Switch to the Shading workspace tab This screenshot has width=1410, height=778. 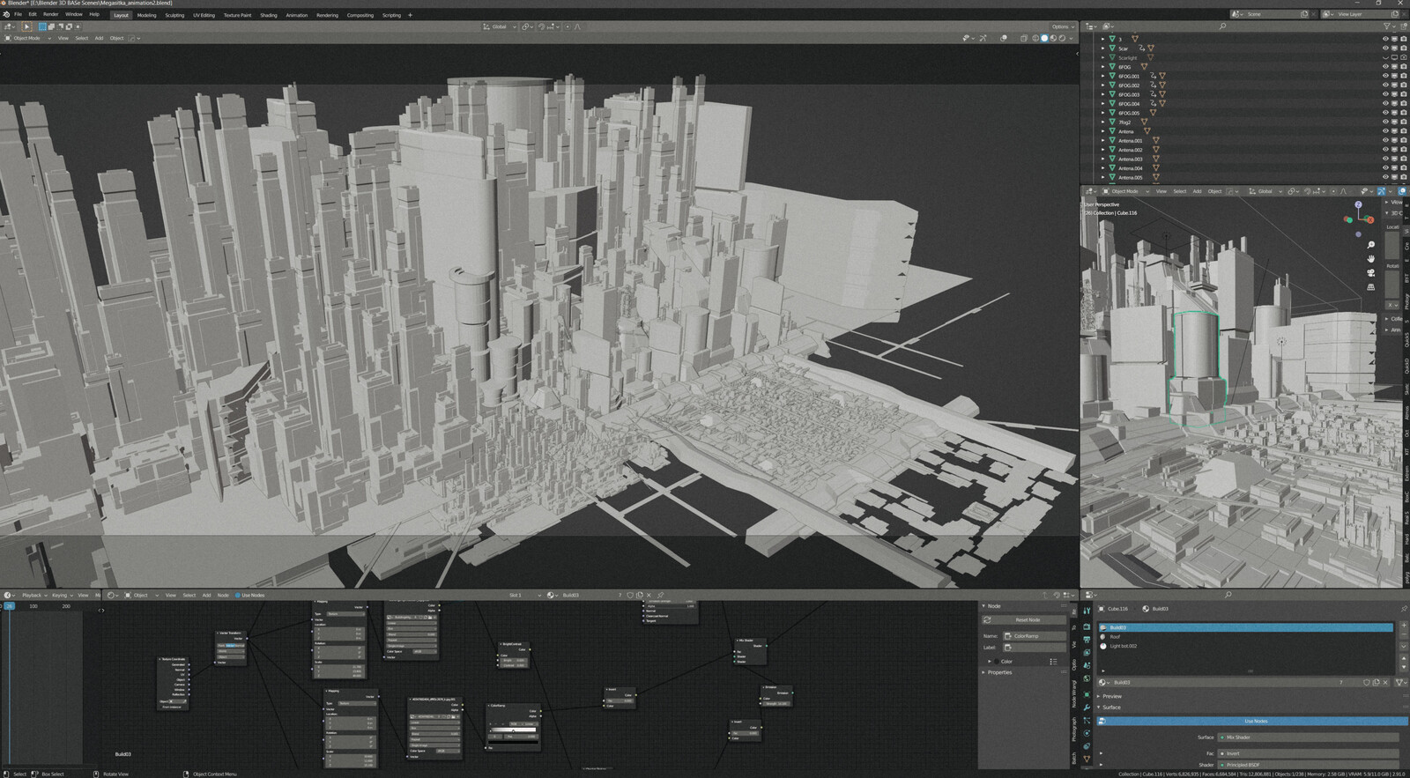(269, 15)
